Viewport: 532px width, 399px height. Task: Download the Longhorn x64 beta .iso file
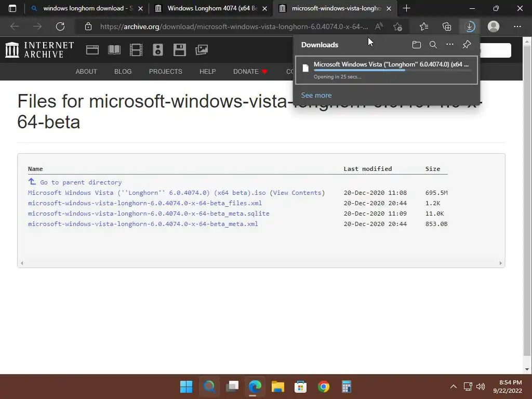click(147, 193)
